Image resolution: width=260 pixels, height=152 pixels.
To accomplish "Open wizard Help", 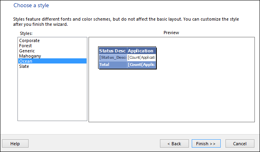I will [15, 144].
